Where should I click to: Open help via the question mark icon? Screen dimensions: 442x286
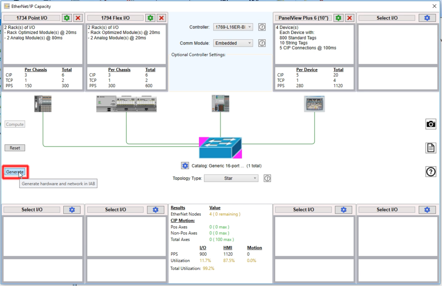(431, 172)
